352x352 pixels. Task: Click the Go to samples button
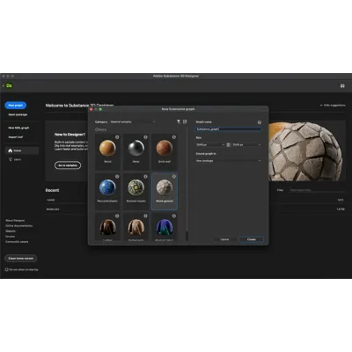tap(68, 165)
